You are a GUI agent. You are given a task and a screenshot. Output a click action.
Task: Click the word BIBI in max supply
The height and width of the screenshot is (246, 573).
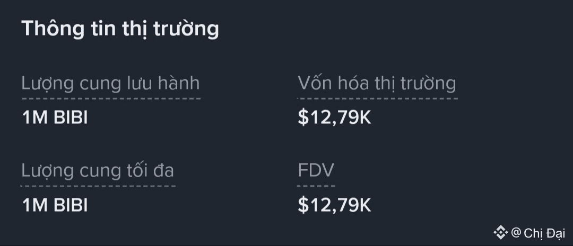click(71, 205)
